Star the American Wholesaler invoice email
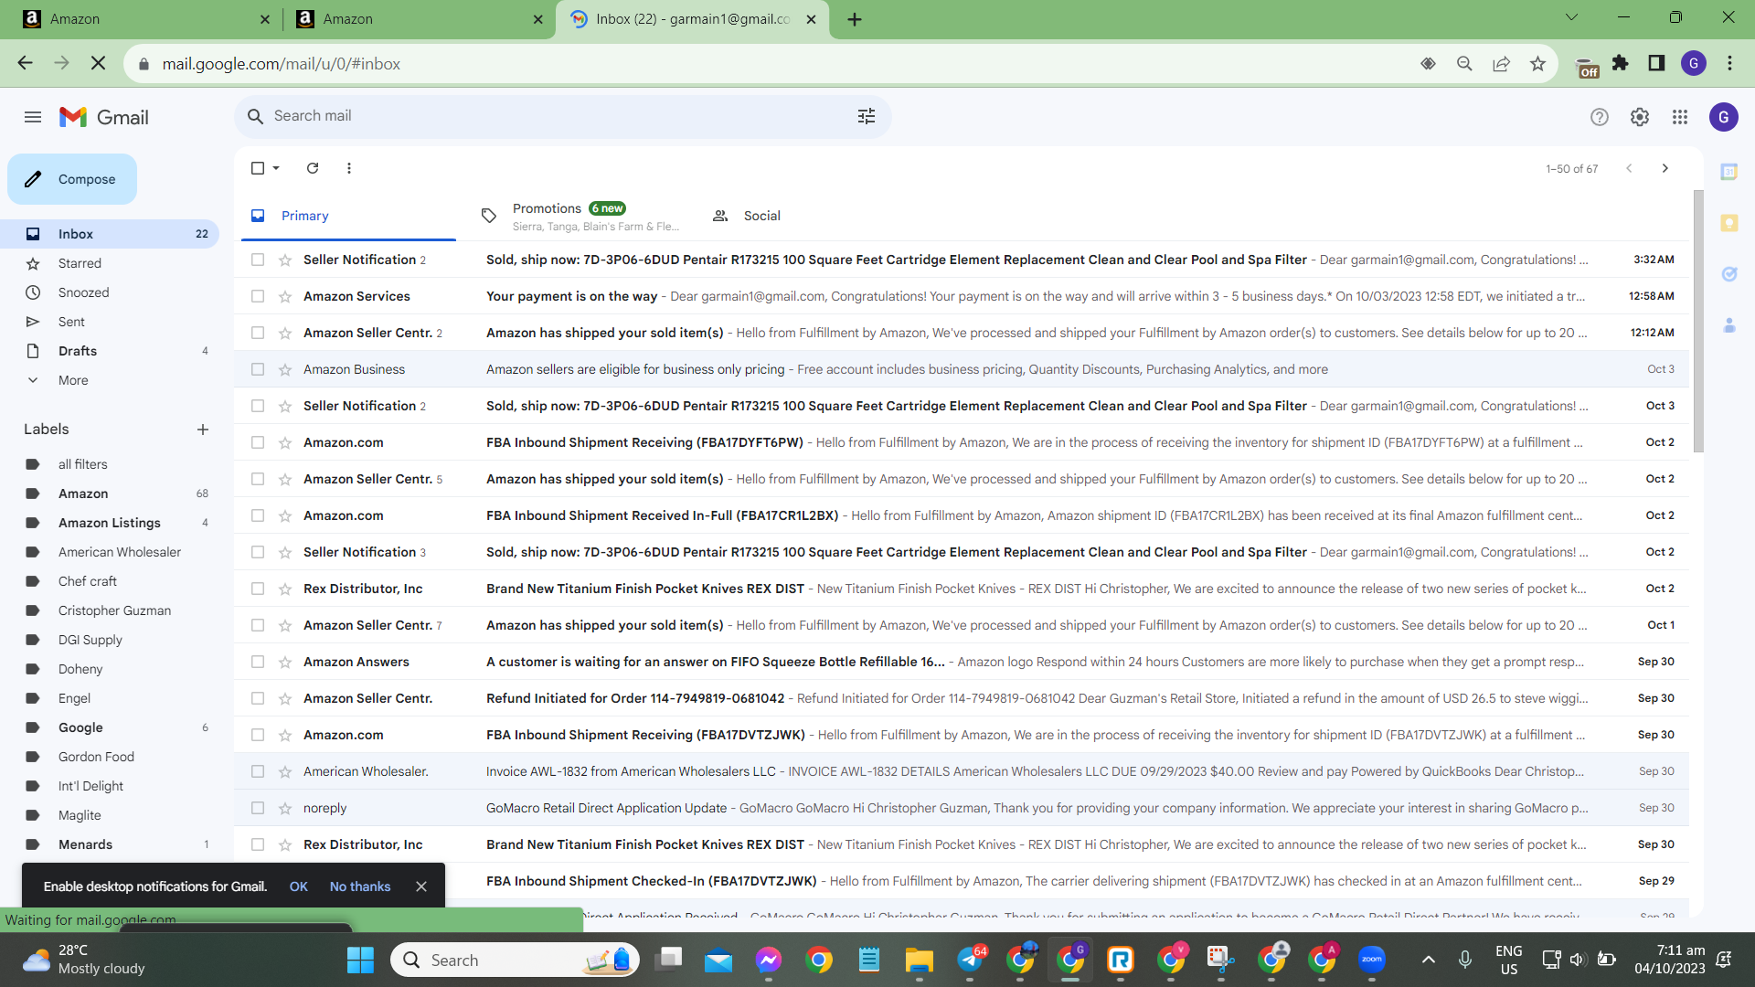This screenshot has width=1755, height=987. point(285,771)
